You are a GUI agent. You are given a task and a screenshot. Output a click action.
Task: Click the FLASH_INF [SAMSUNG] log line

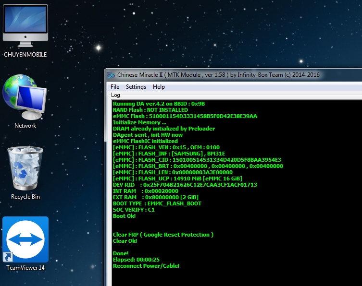(169, 154)
